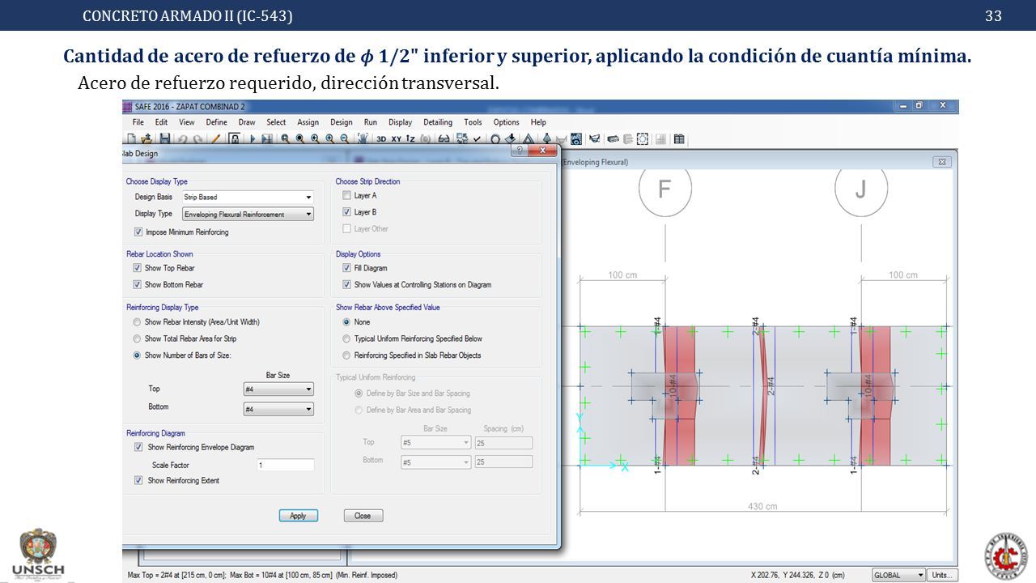Toggle the Lock Model padlock icon
This screenshot has width=1036, height=583.
[234, 138]
